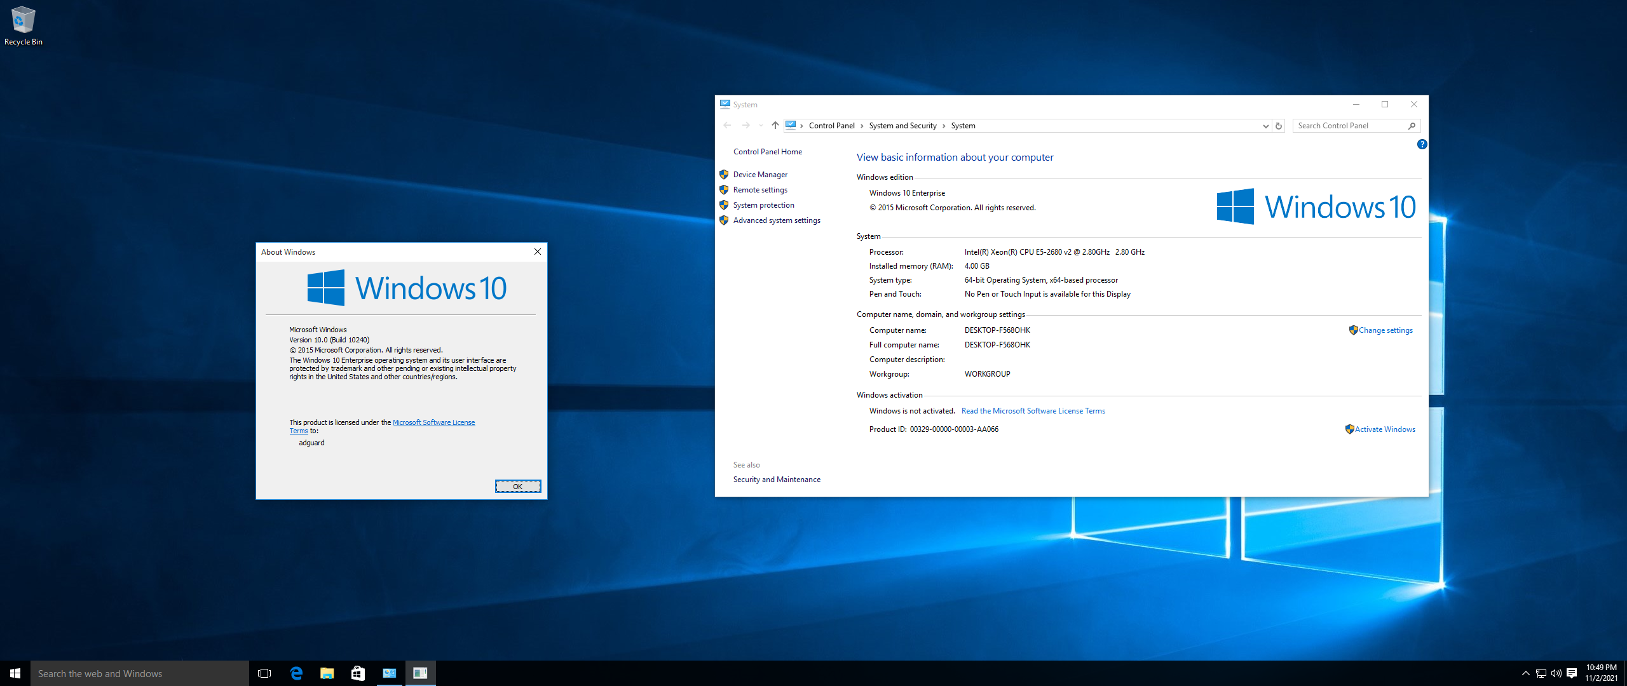Open the Store from the taskbar
Screen dimensions: 1627x686
click(358, 673)
